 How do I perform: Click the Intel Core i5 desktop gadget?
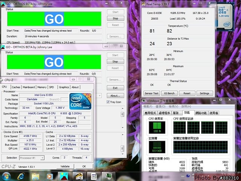(x=225, y=17)
